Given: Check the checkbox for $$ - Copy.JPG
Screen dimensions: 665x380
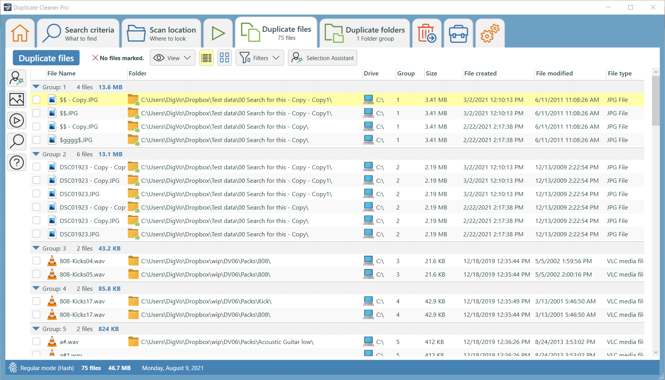Looking at the screenshot, I should [x=36, y=99].
